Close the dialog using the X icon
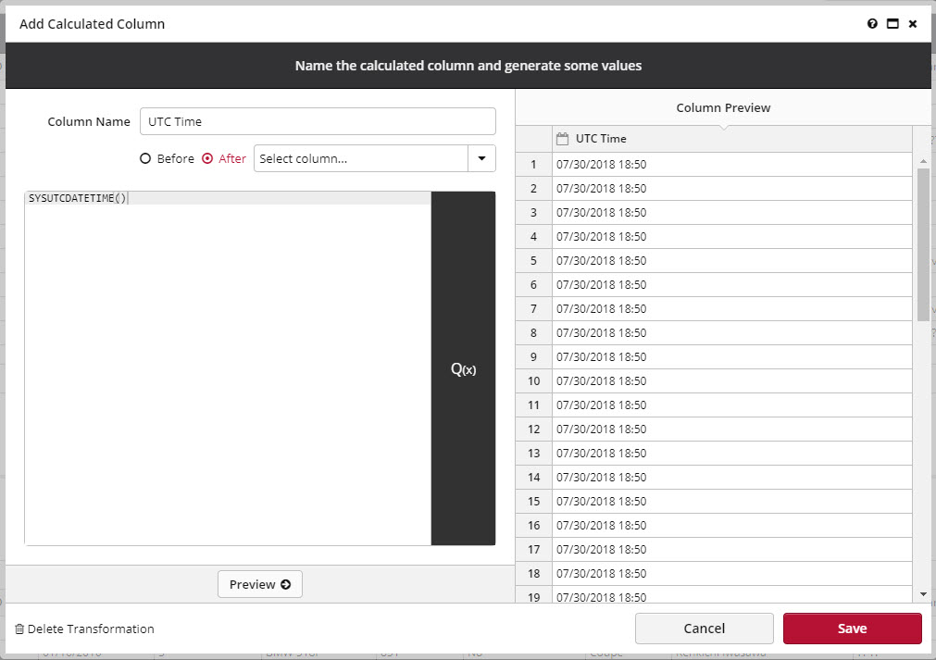The width and height of the screenshot is (936, 660). pyautogui.click(x=913, y=23)
